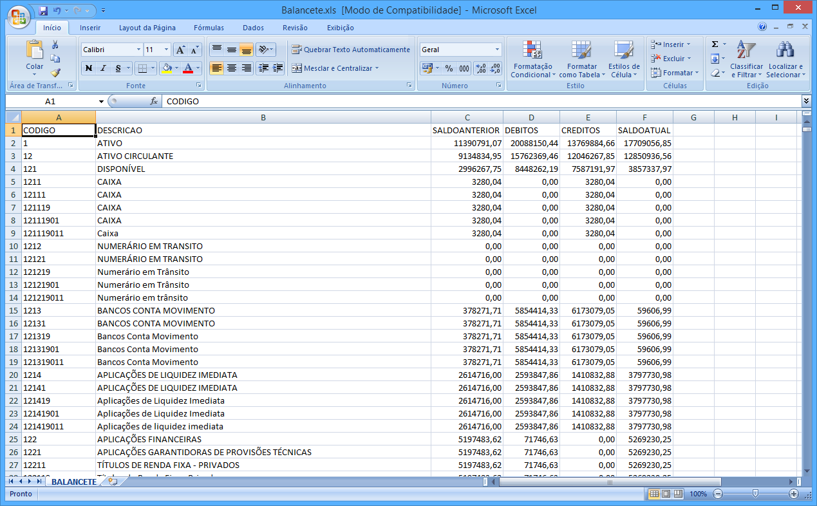Switch to the Revisão tab

(x=295, y=28)
